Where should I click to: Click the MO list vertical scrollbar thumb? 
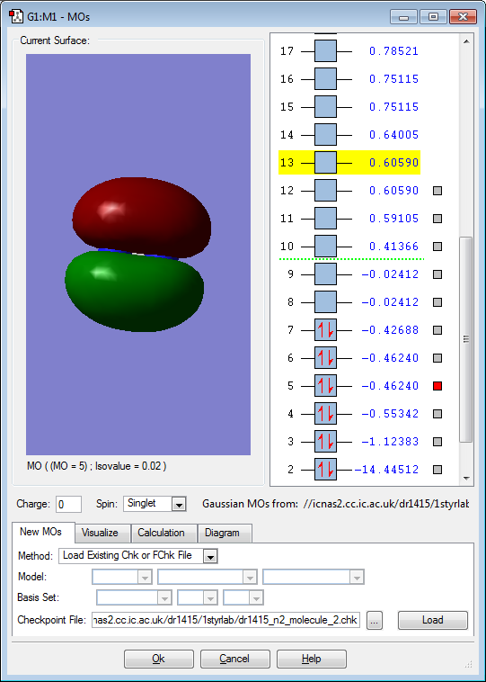466,339
